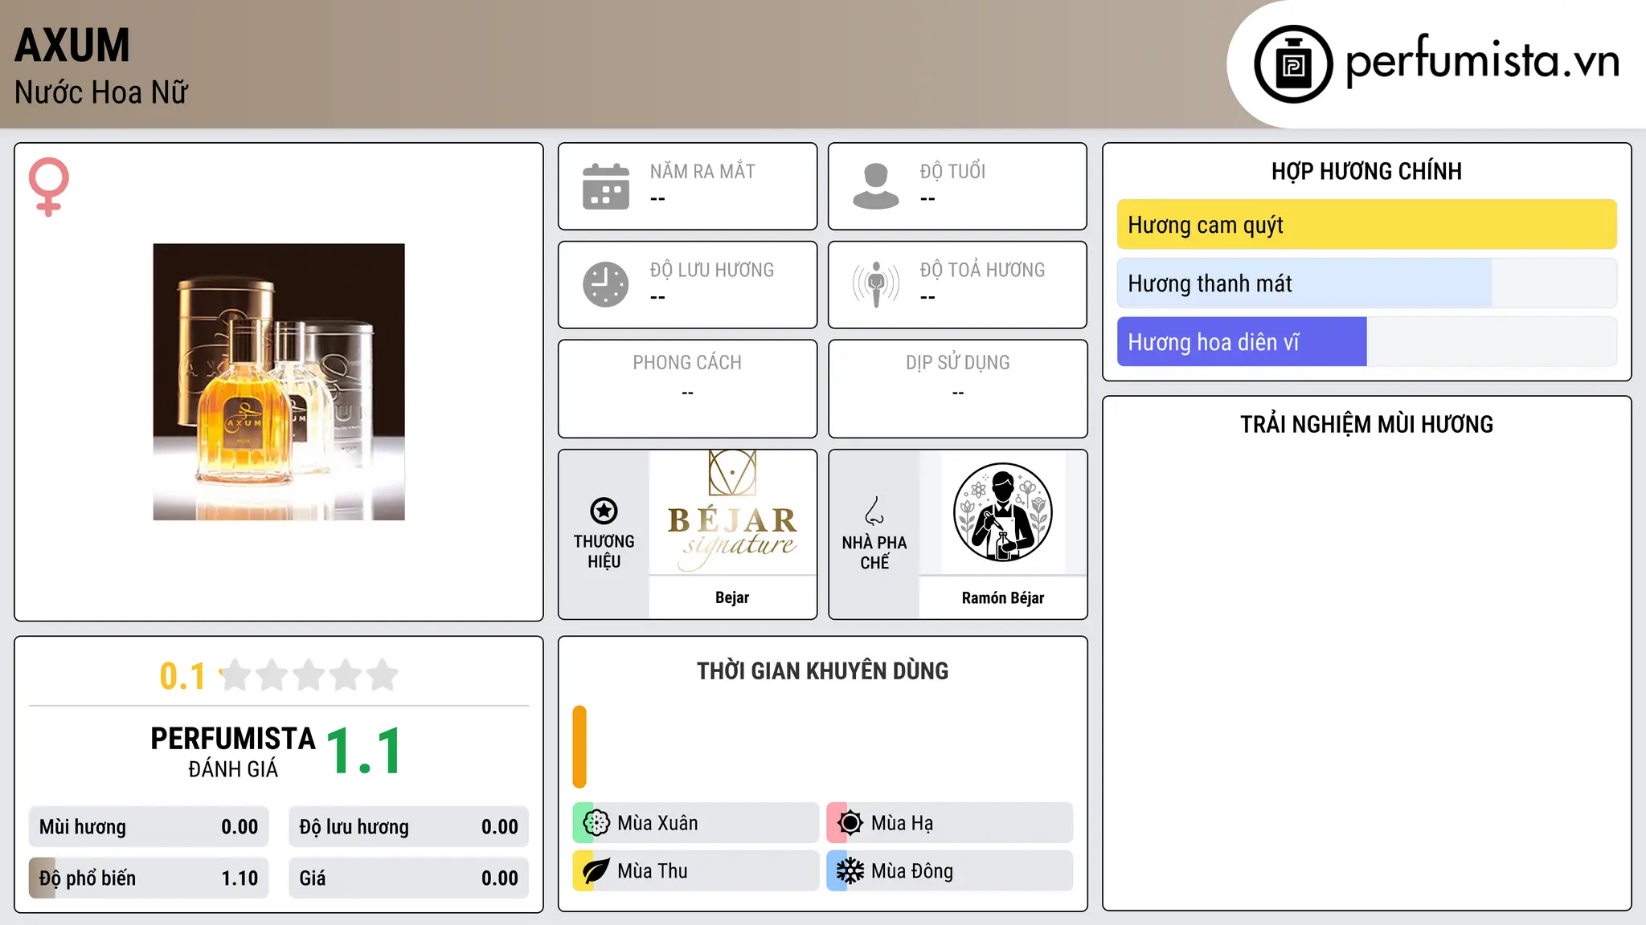Click the sillage radiating person icon

coord(876,284)
